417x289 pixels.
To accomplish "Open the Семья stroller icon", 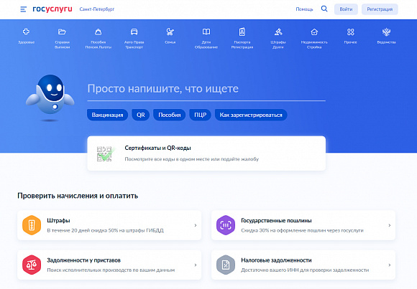I will click(x=170, y=32).
